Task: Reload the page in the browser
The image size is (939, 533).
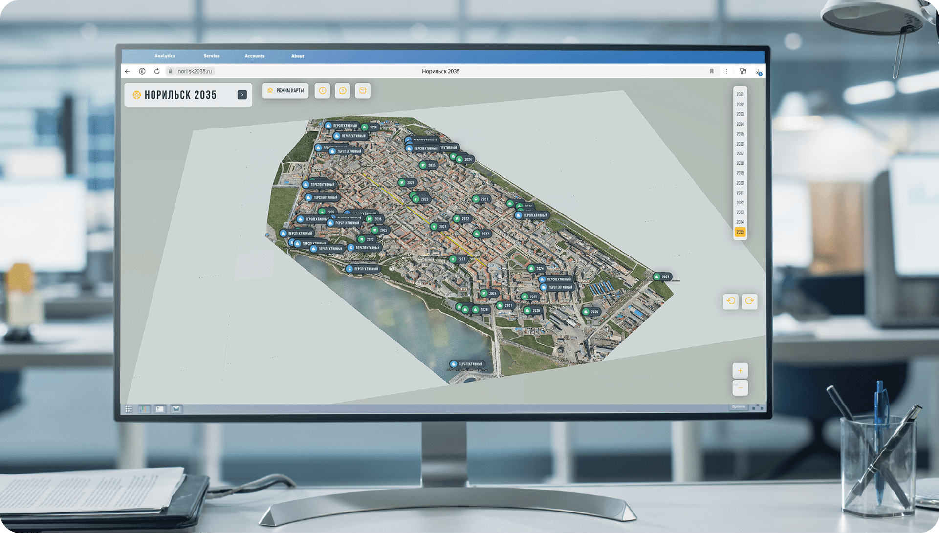Action: click(157, 71)
